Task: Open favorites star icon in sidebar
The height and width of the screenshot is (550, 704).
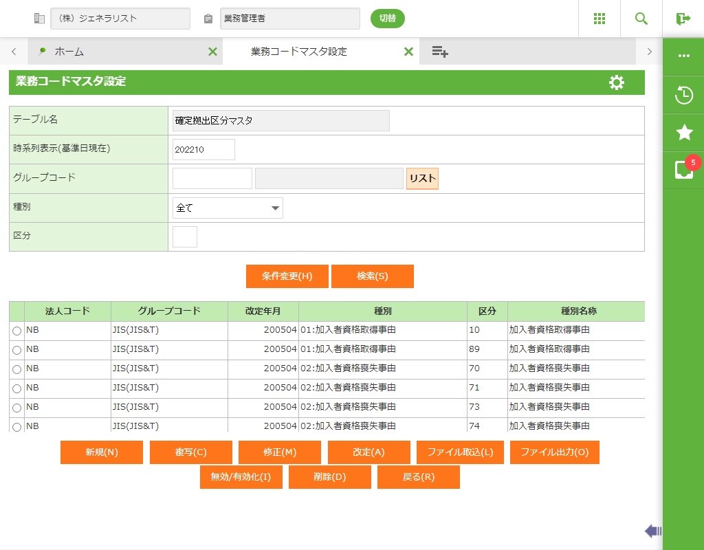Action: pos(684,133)
